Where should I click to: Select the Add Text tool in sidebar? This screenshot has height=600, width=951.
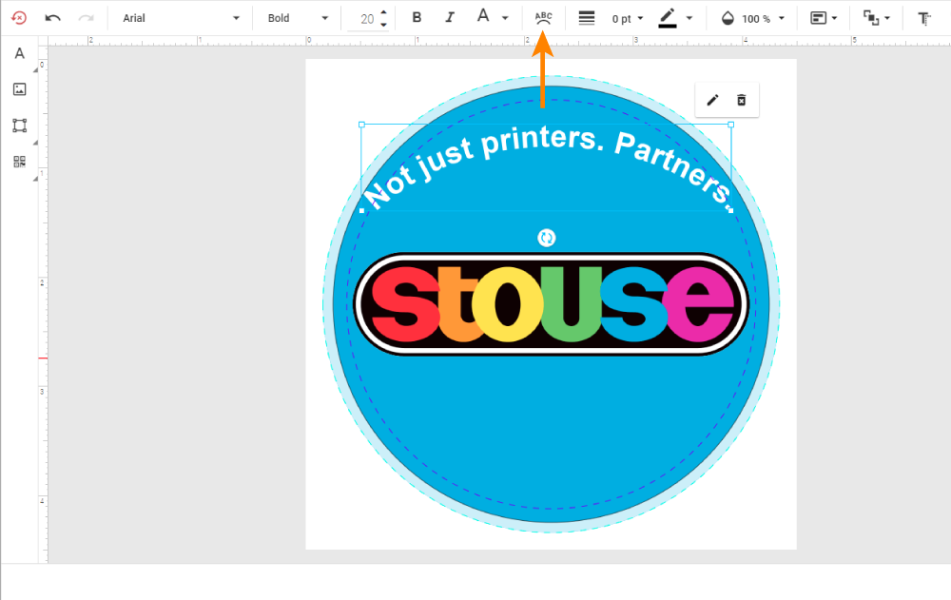[x=19, y=53]
